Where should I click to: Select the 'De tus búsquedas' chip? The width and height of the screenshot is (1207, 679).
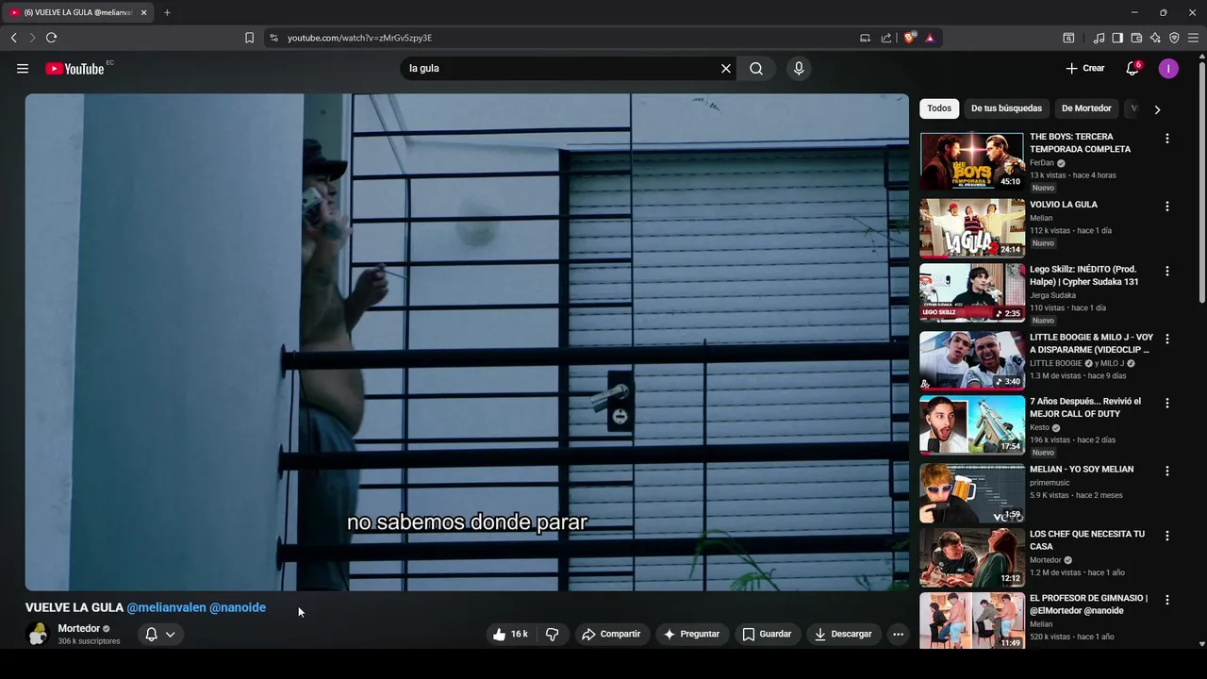[x=1006, y=108]
